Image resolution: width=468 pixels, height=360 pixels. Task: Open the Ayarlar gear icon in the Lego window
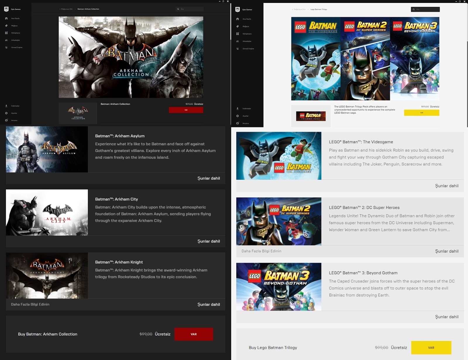(x=238, y=116)
